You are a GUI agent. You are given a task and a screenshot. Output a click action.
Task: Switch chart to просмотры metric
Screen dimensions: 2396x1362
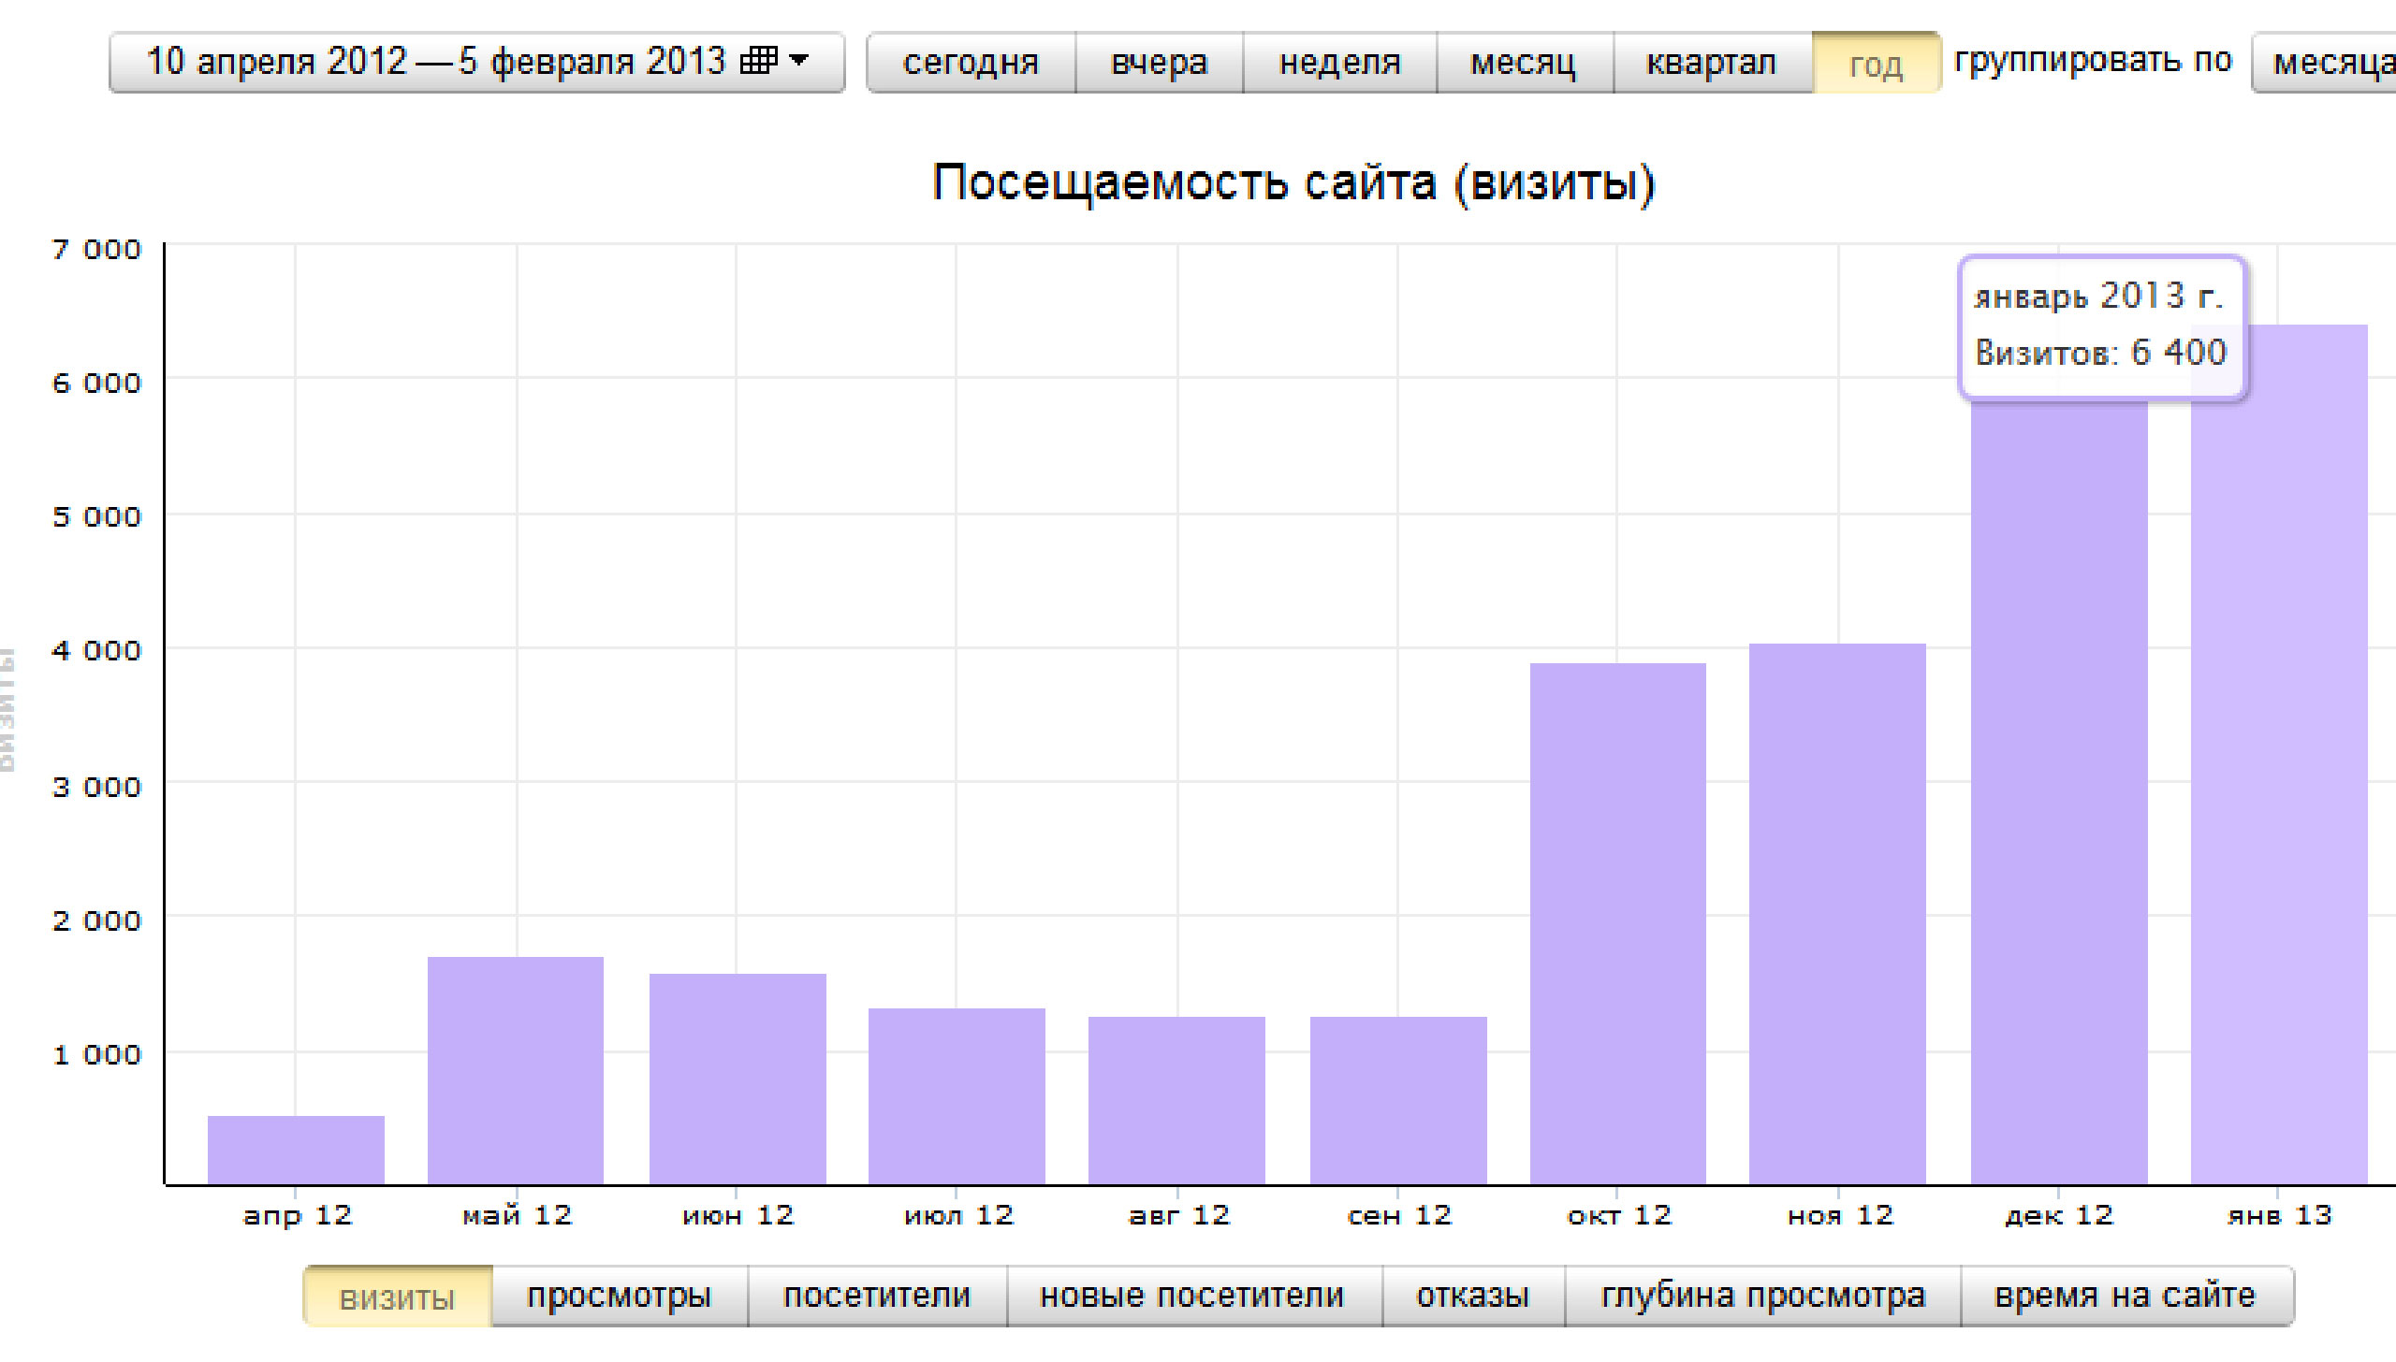tap(620, 1296)
